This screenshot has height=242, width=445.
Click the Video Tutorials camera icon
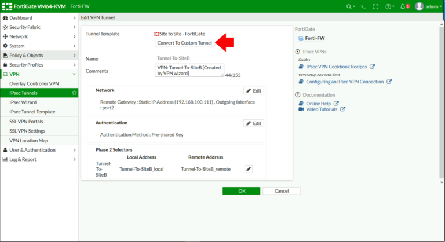pyautogui.click(x=301, y=109)
